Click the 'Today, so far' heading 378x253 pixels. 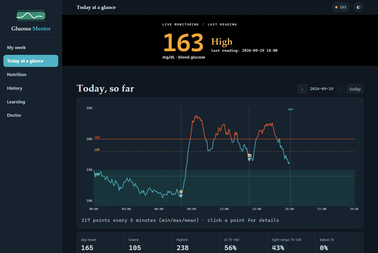105,88
